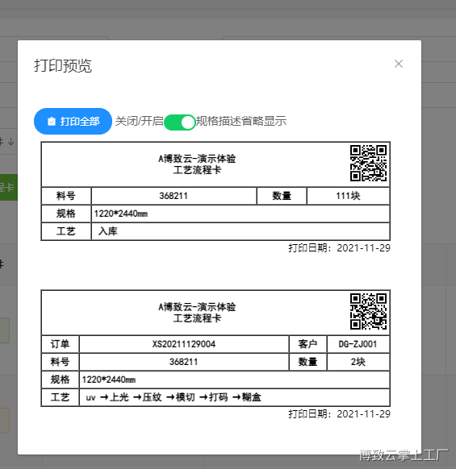Select order number XS20211129004 cell

[184, 344]
